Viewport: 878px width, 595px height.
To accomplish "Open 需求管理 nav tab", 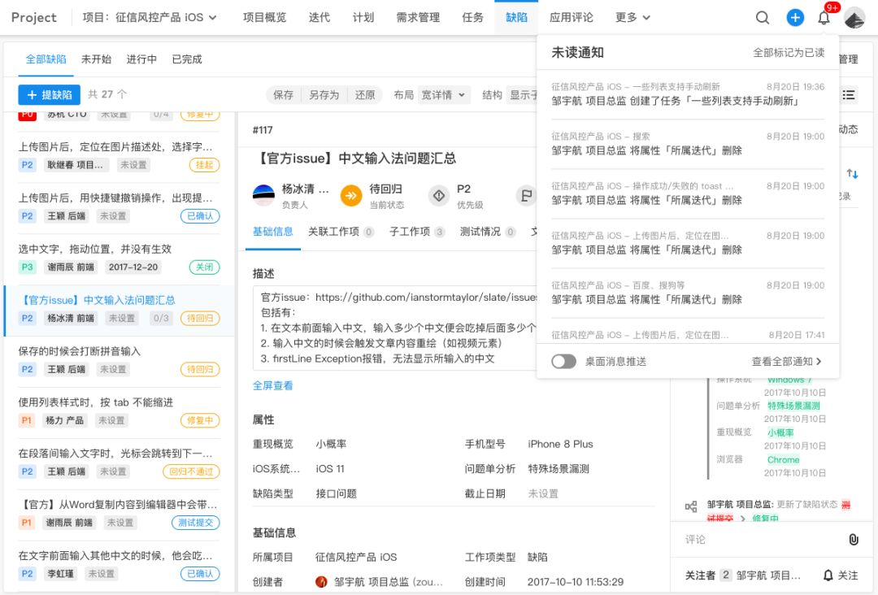I will point(418,18).
